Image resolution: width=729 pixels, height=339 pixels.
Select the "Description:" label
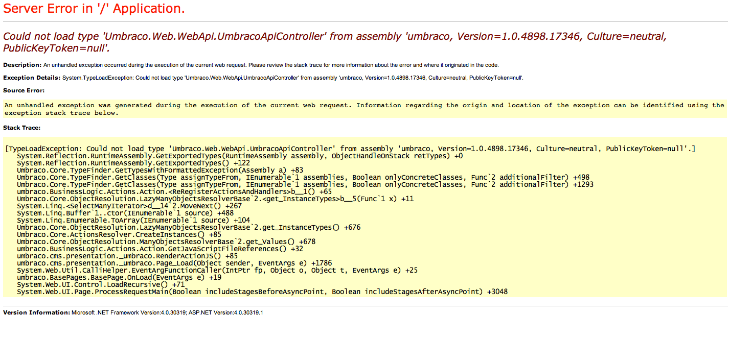[22, 65]
